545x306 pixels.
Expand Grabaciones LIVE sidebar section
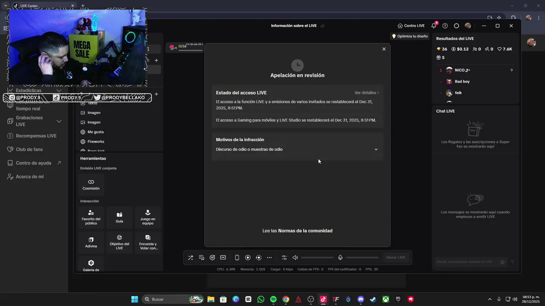(x=59, y=121)
